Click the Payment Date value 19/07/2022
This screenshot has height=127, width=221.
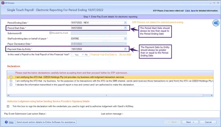[77, 49]
